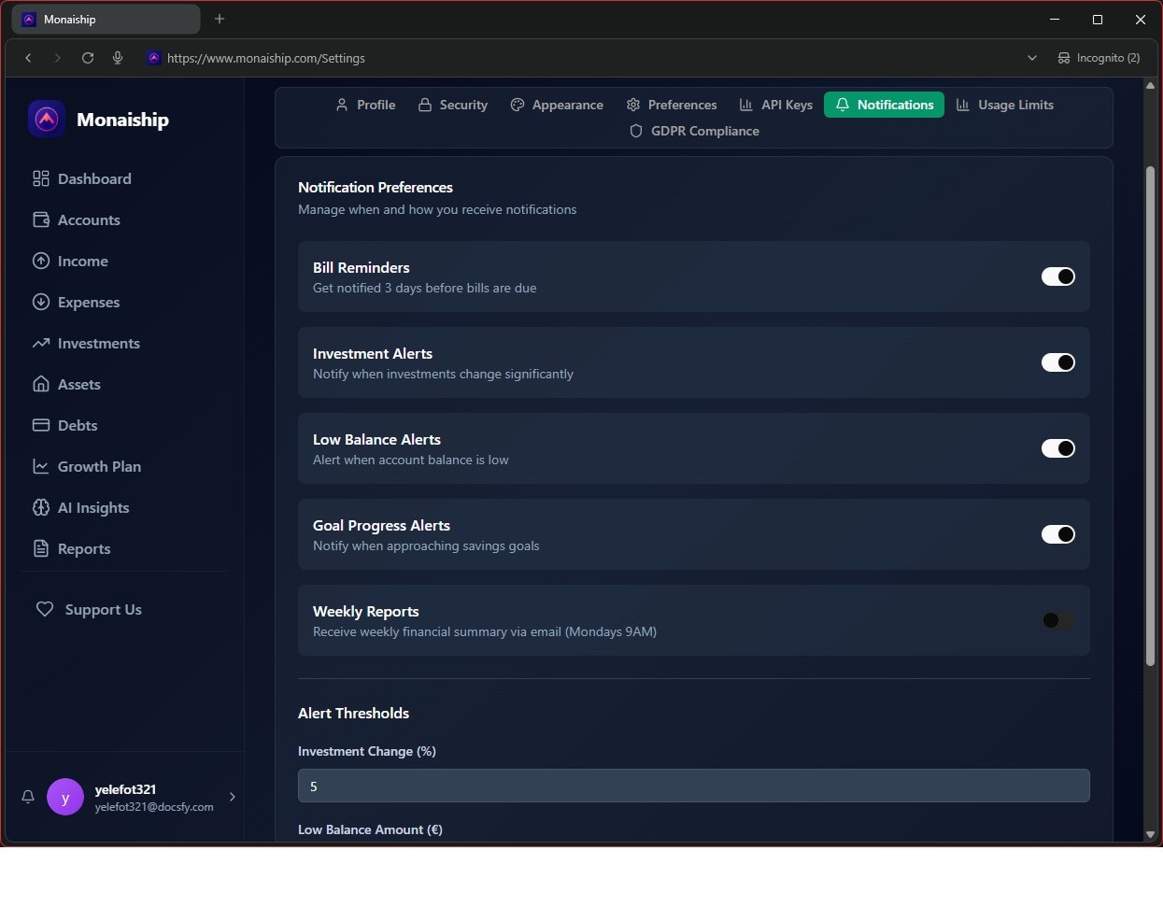Viewport: 1163px width, 907px height.
Task: Enable Weekly Reports toggle
Action: (1058, 620)
